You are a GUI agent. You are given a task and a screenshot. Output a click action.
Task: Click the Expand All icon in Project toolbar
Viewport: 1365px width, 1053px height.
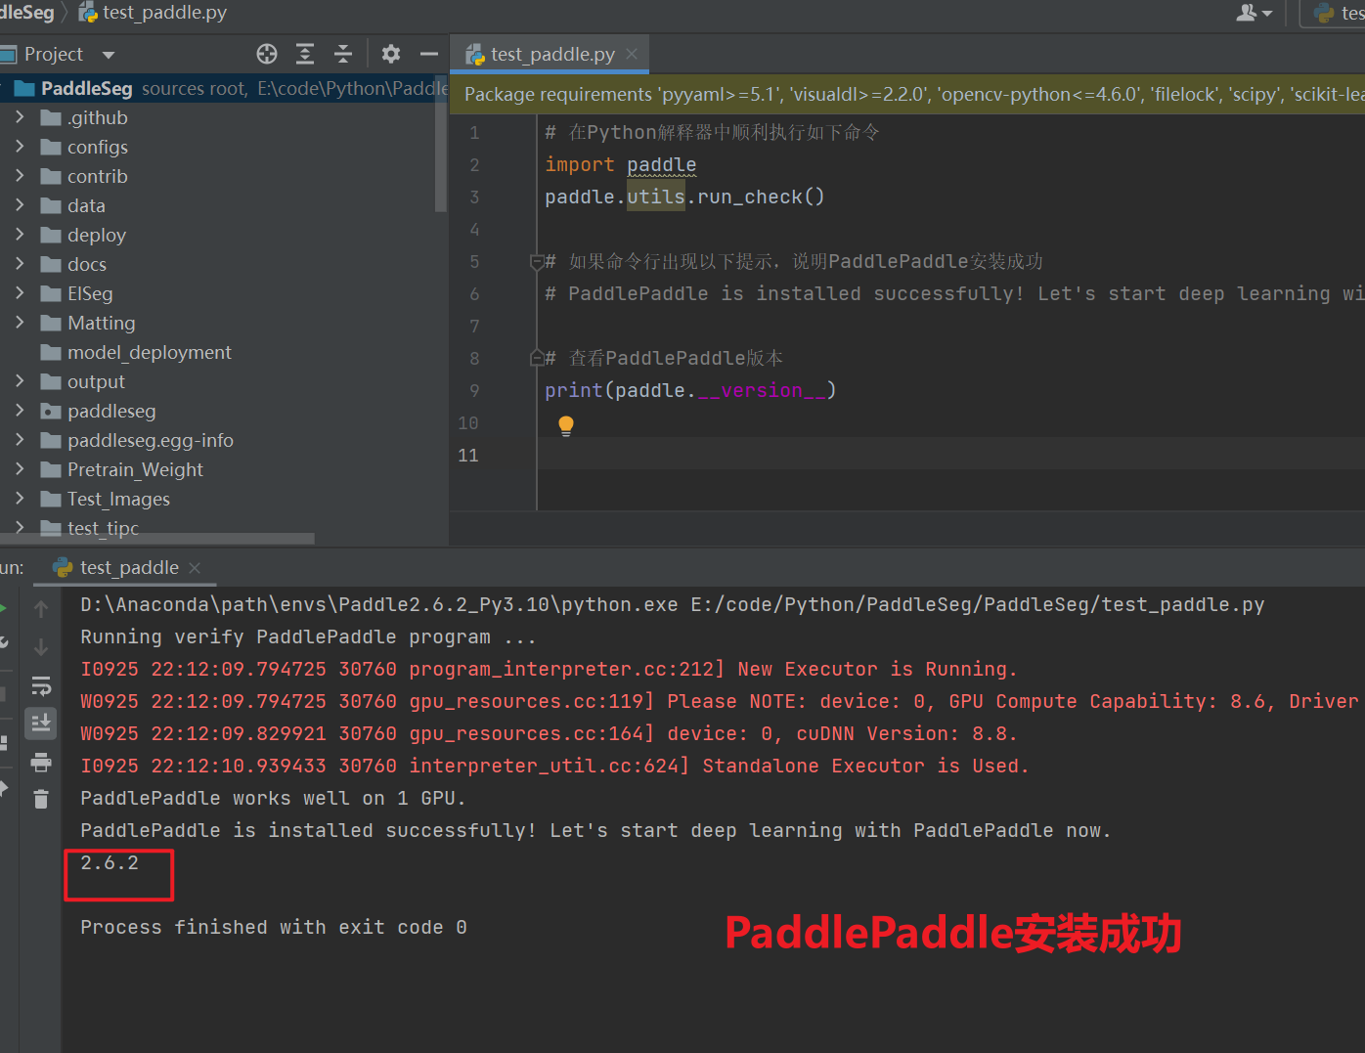pos(304,54)
